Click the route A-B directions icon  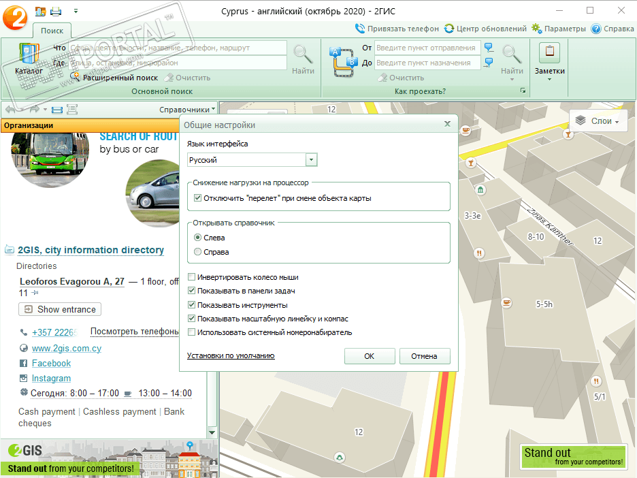pos(344,62)
